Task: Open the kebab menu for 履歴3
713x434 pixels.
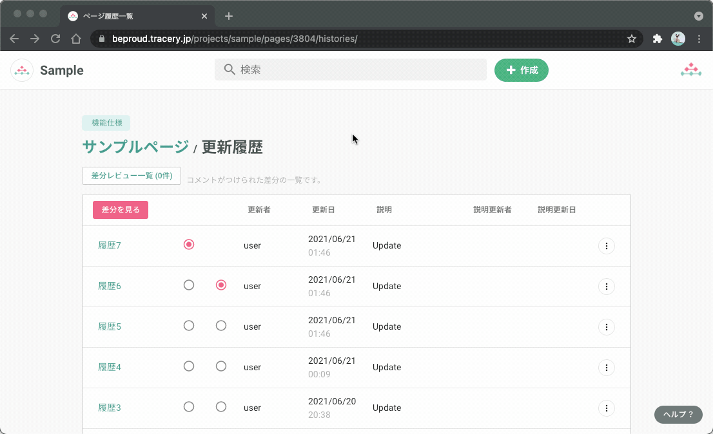Action: (x=606, y=408)
